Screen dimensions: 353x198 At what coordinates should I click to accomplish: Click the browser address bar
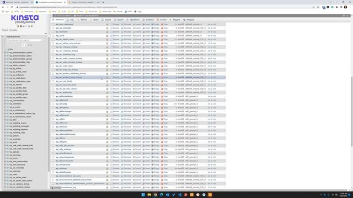(164, 7)
